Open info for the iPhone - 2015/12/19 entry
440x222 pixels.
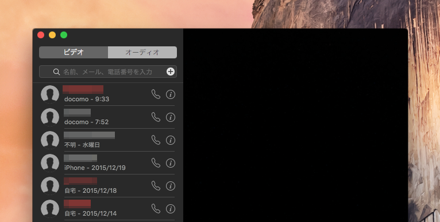[x=171, y=163]
